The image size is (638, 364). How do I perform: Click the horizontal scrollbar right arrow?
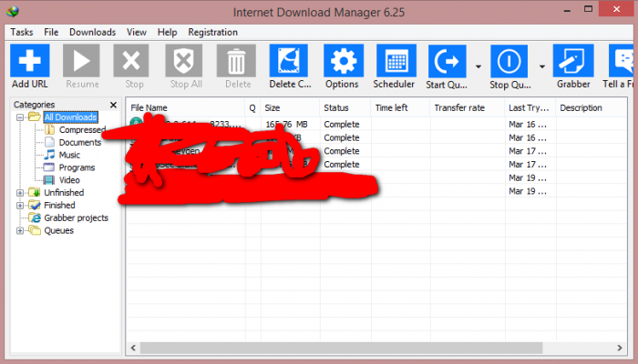pos(619,348)
